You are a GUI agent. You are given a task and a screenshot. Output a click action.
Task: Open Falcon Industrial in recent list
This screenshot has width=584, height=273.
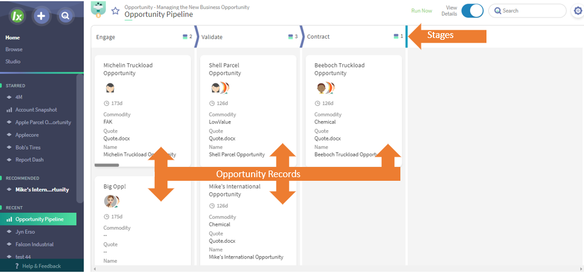coord(34,244)
